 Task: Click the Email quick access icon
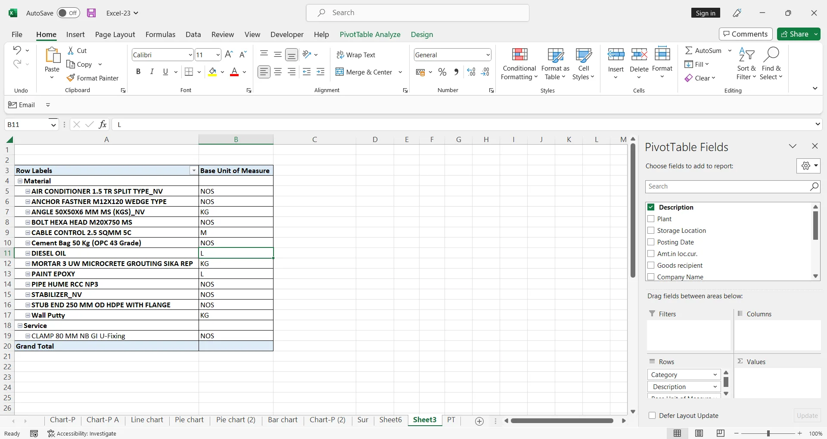click(x=22, y=105)
